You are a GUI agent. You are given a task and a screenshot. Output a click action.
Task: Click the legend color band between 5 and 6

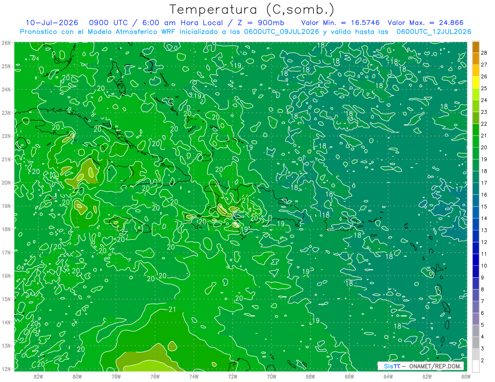pyautogui.click(x=476, y=319)
